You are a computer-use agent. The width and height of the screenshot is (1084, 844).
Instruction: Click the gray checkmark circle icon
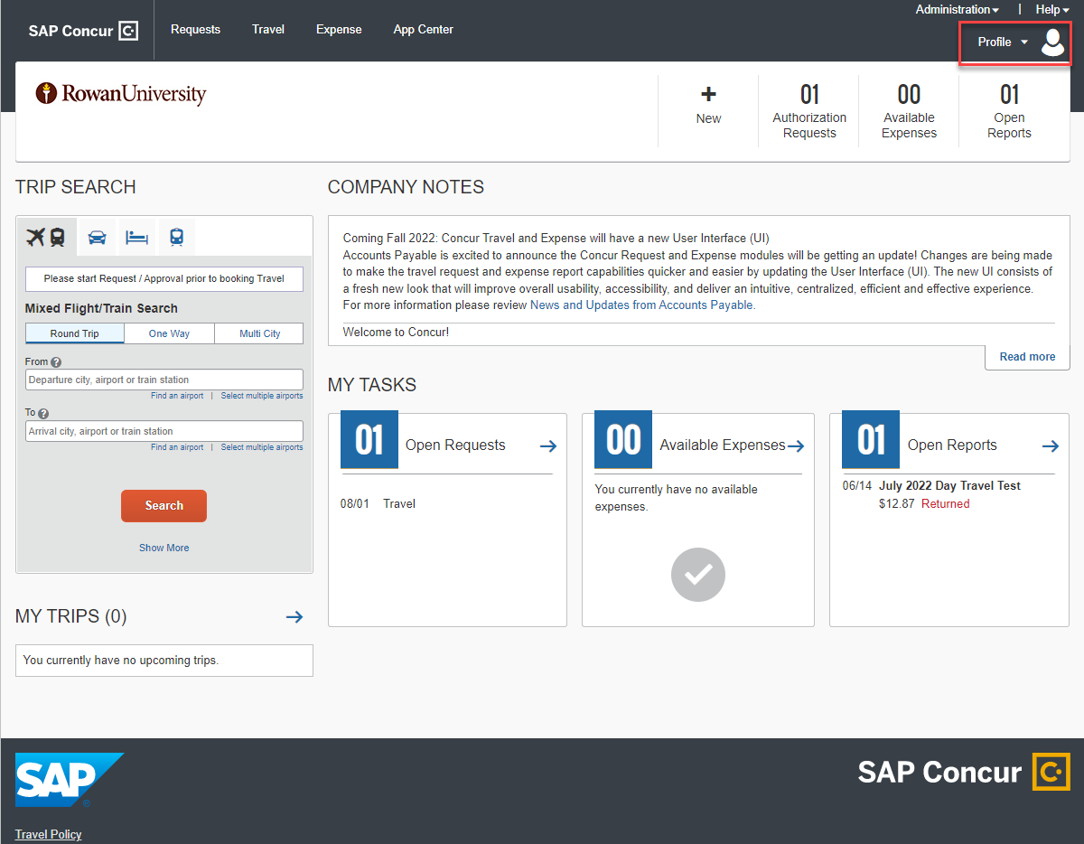coord(698,575)
